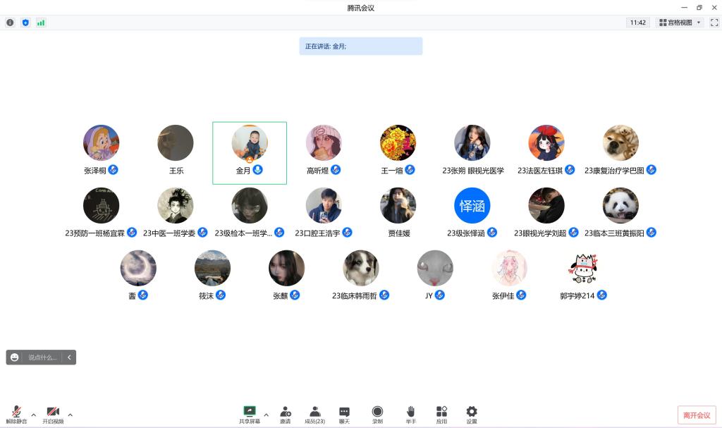Collapse the chat bar with the chevron
722x428 pixels.
point(69,357)
